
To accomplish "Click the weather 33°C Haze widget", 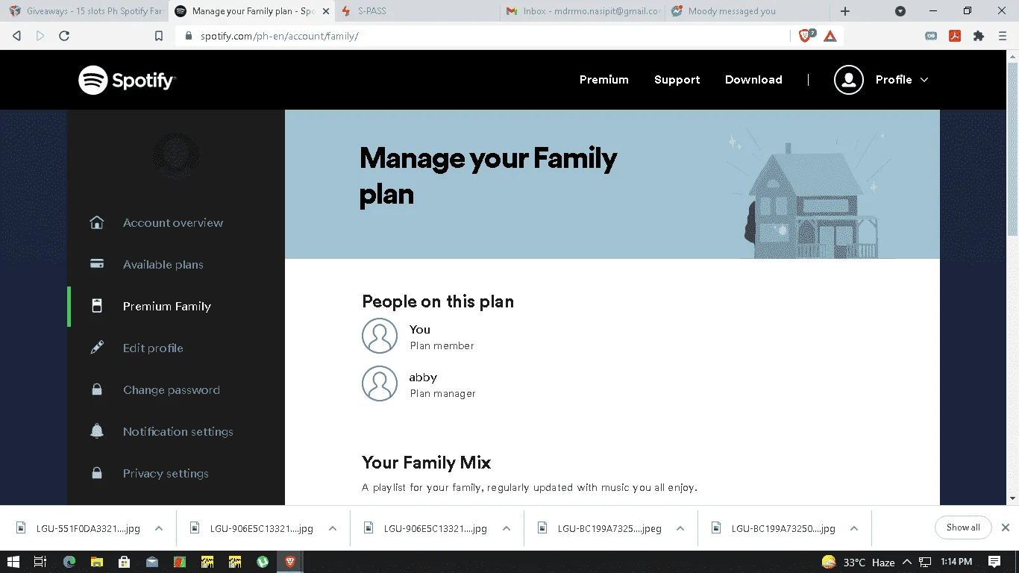I will pos(858,562).
